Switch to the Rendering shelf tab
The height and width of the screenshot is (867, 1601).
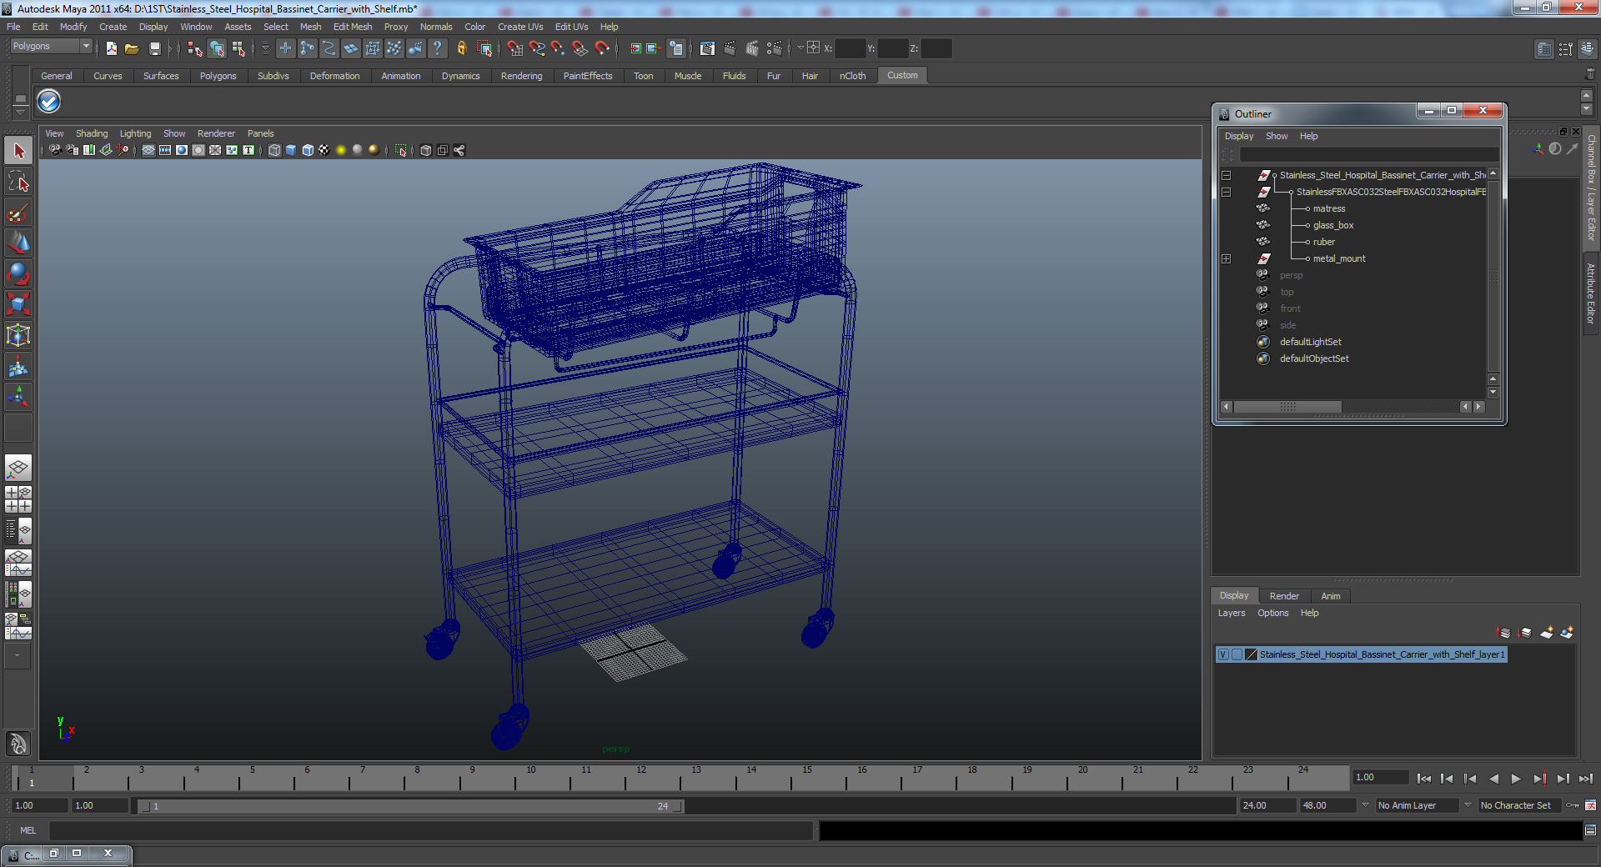click(521, 76)
